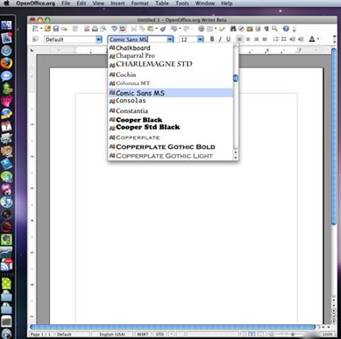This screenshot has height=339, width=341.
Task: Set paragraph alignment to centered
Action: pos(248,39)
